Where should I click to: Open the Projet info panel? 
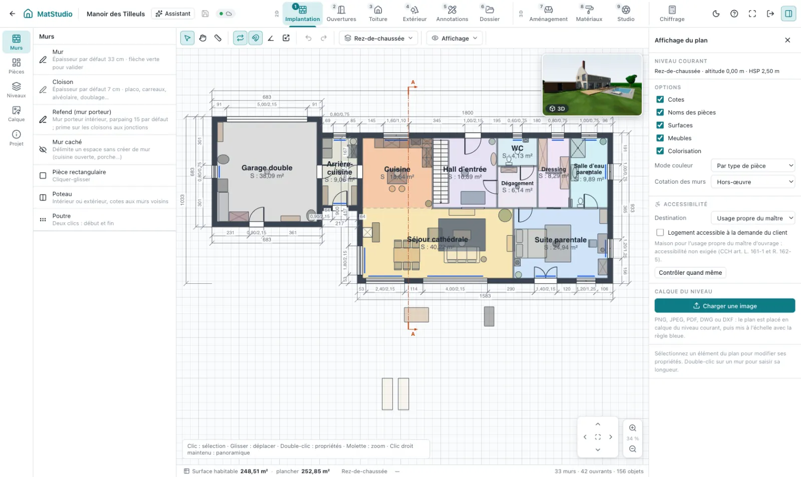click(x=17, y=138)
